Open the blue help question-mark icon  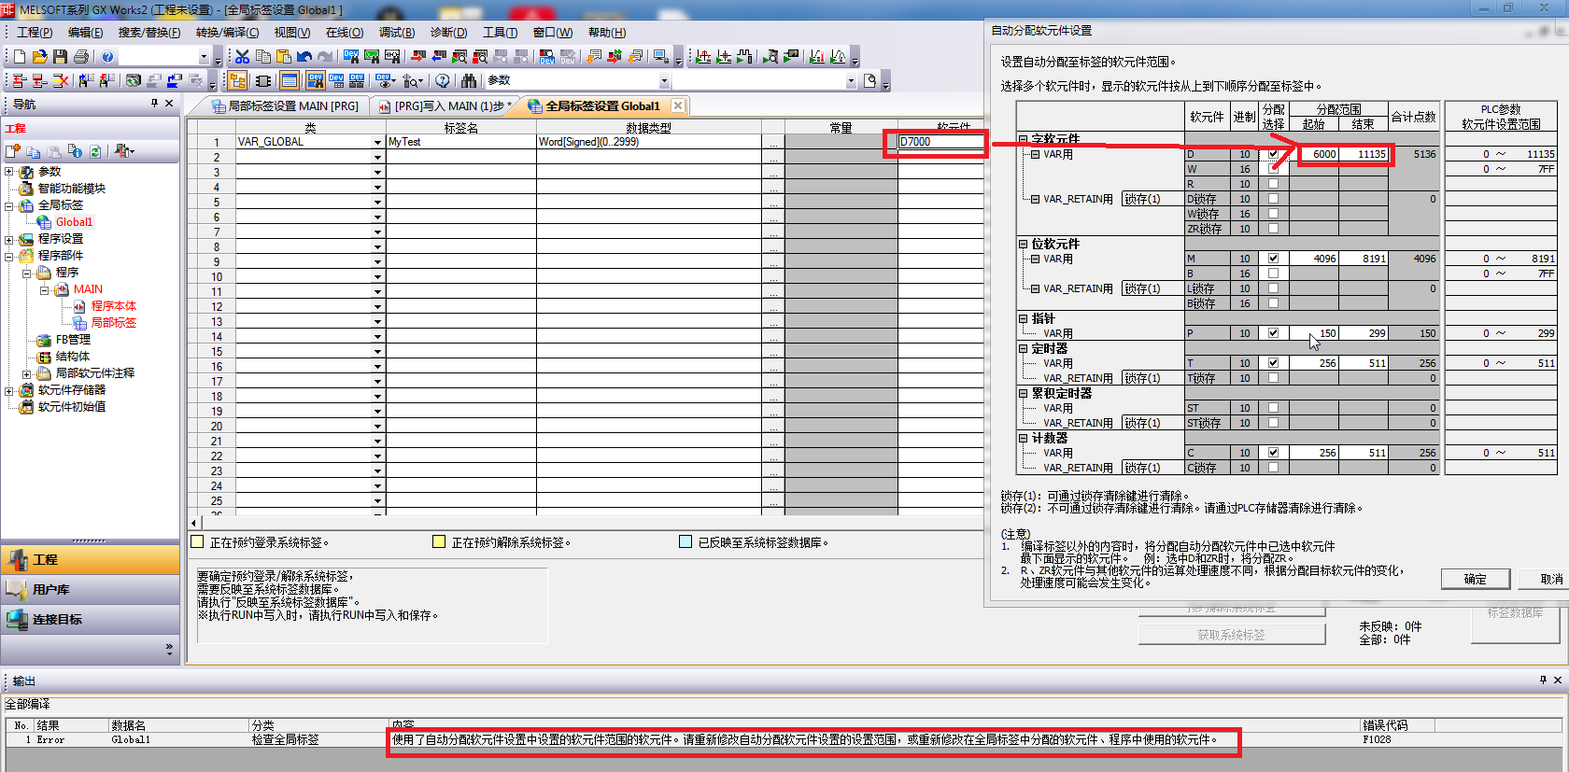pyautogui.click(x=107, y=57)
